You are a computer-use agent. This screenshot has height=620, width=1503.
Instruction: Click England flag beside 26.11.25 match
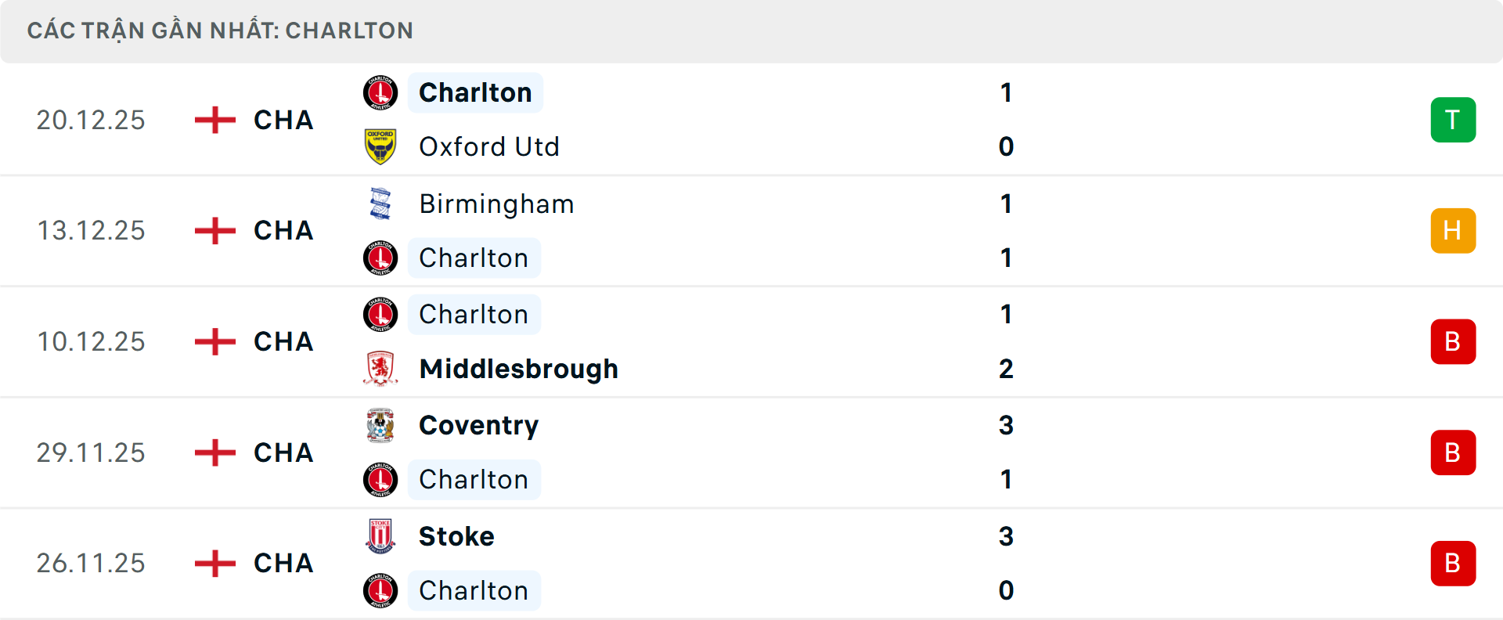tap(215, 564)
